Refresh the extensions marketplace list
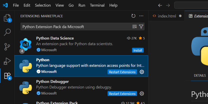Screen dimensions: 208x104 (x=133, y=16)
